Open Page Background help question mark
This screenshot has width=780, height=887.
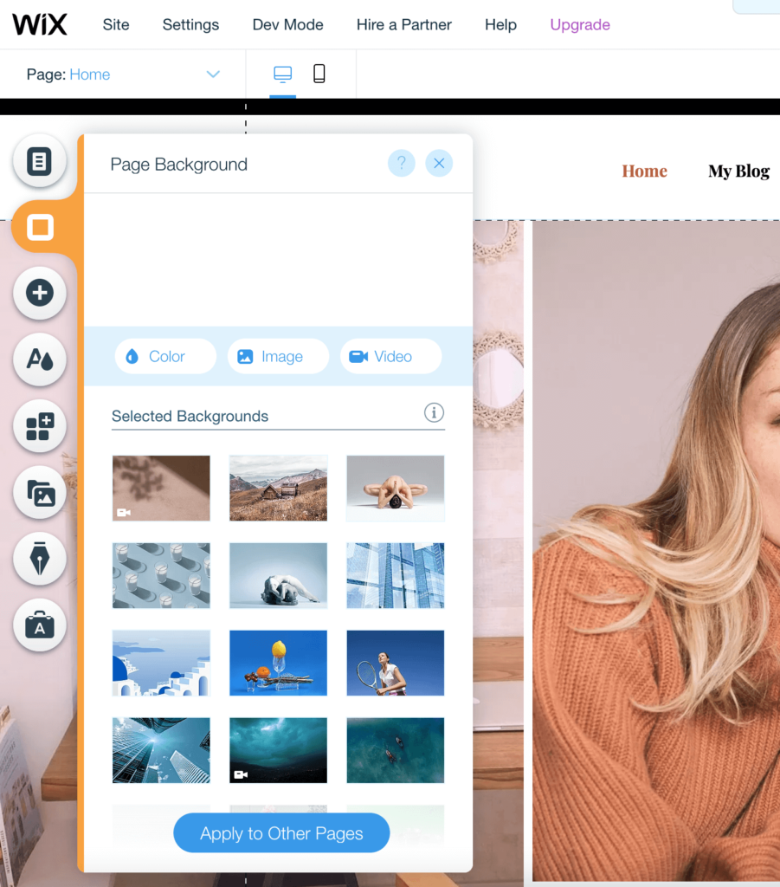402,164
